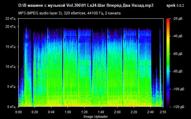Click the 2:20 time marker
Image resolution: width=191 pixels, height=119 pixels.
134,112
